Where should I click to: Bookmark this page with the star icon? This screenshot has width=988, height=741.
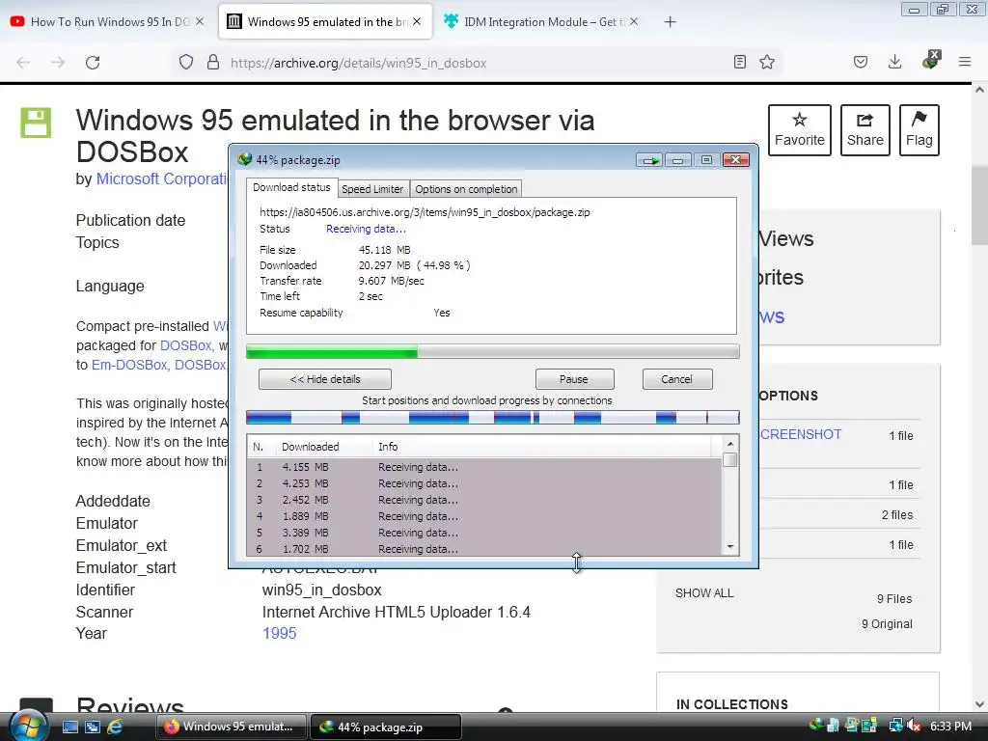point(767,62)
